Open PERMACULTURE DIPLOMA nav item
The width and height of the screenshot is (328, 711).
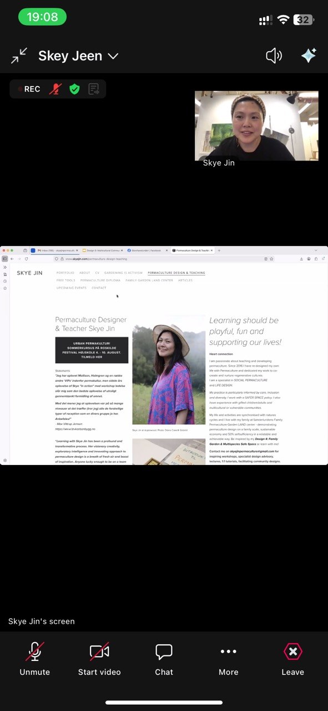pyautogui.click(x=100, y=281)
